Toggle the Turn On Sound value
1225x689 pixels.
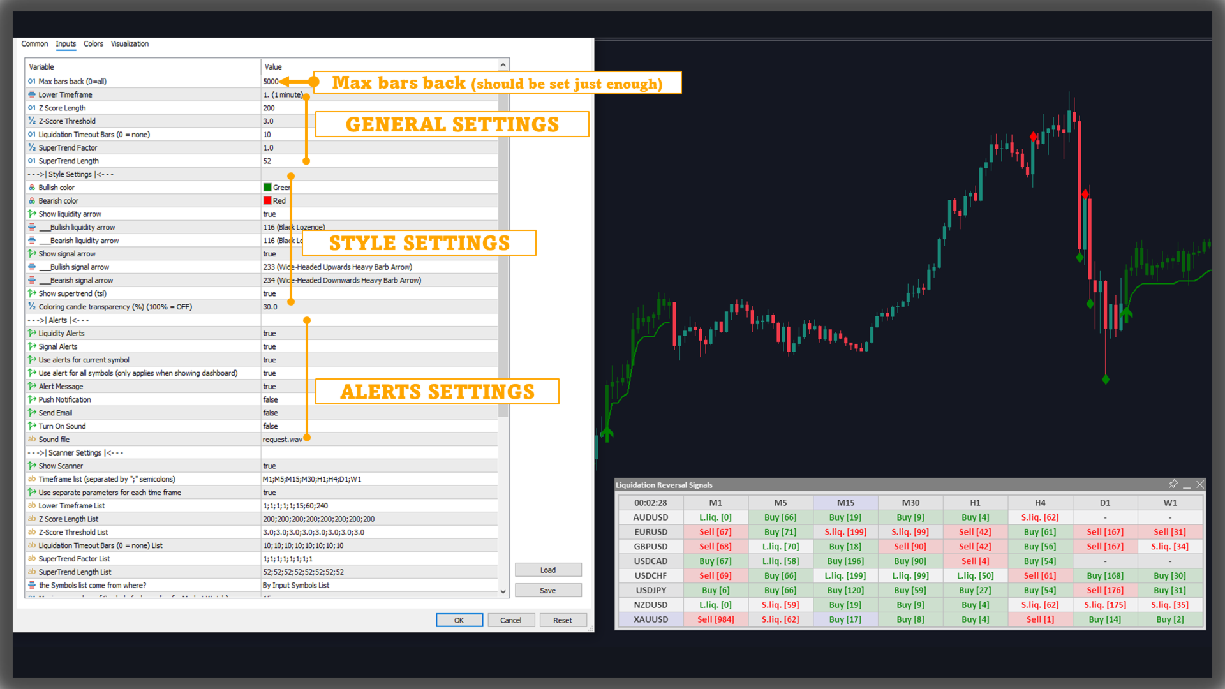pos(271,426)
